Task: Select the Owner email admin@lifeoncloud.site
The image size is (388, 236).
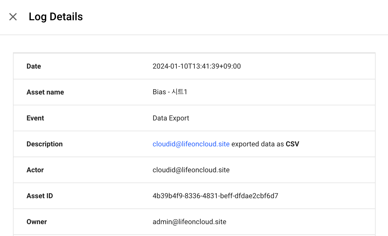Action: [x=189, y=222]
